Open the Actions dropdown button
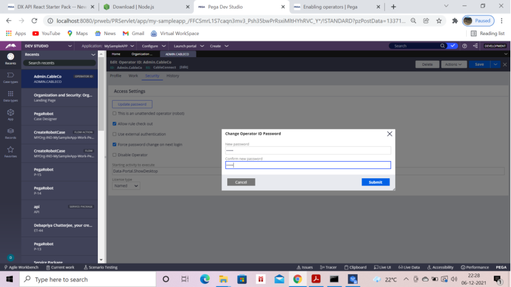 pos(454,65)
